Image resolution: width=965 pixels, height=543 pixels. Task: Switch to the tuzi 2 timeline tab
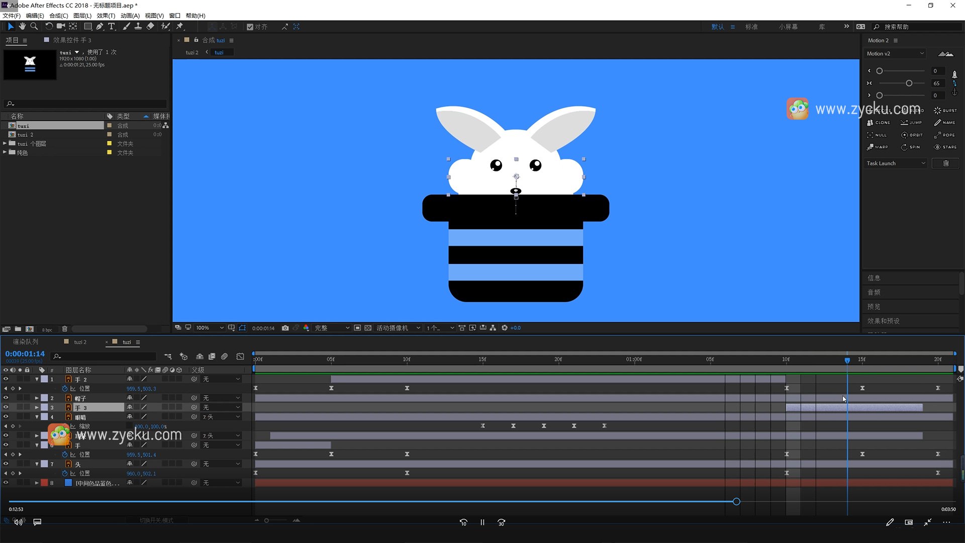click(80, 342)
